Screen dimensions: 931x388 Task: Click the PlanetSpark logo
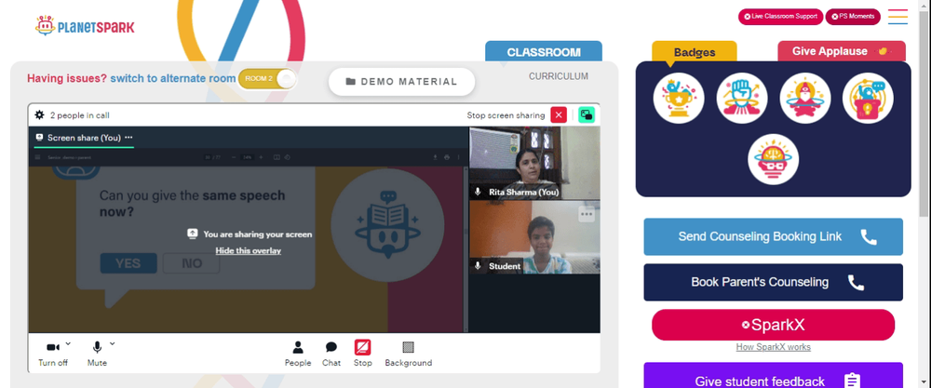click(x=85, y=25)
